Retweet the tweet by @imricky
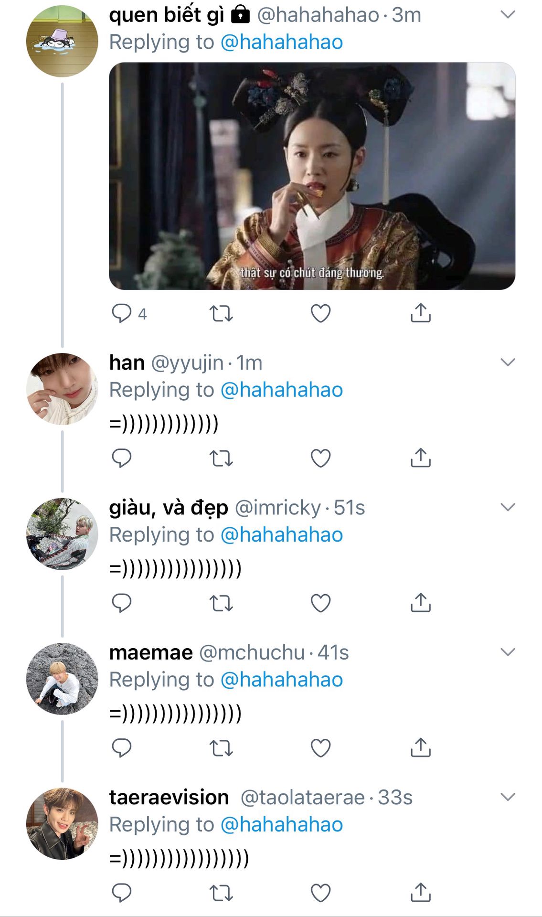The width and height of the screenshot is (542, 917). [x=221, y=603]
